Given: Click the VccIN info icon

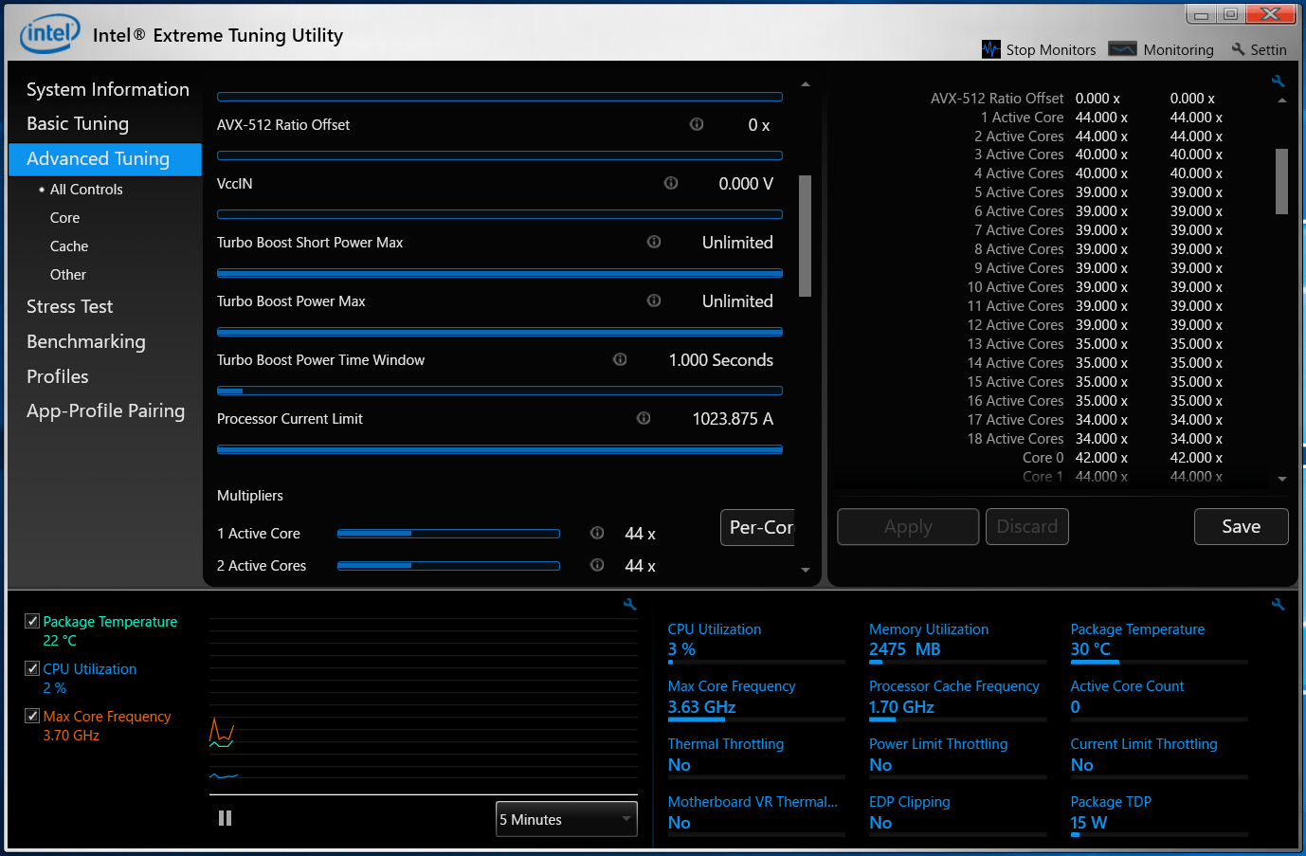Looking at the screenshot, I should tap(671, 183).
